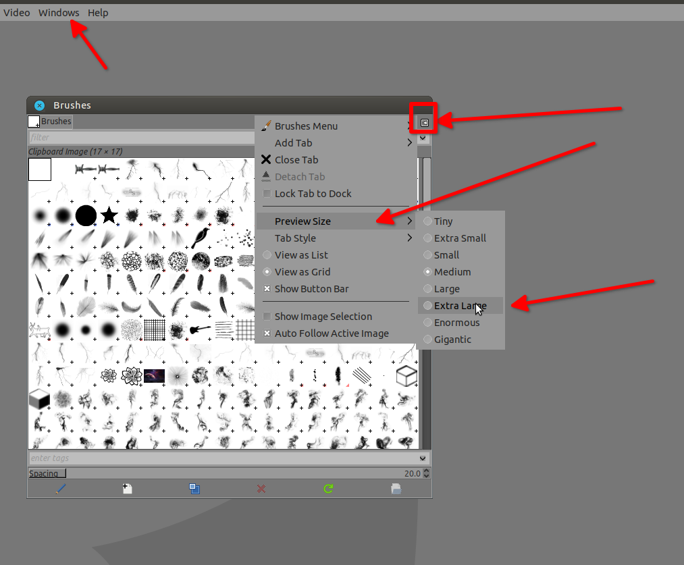Select the Clipboard Image brush thumbnail

[x=40, y=169]
